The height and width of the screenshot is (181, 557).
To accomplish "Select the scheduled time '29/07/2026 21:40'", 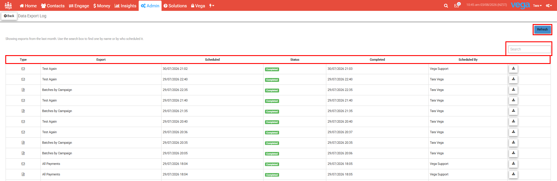I will point(175,100).
